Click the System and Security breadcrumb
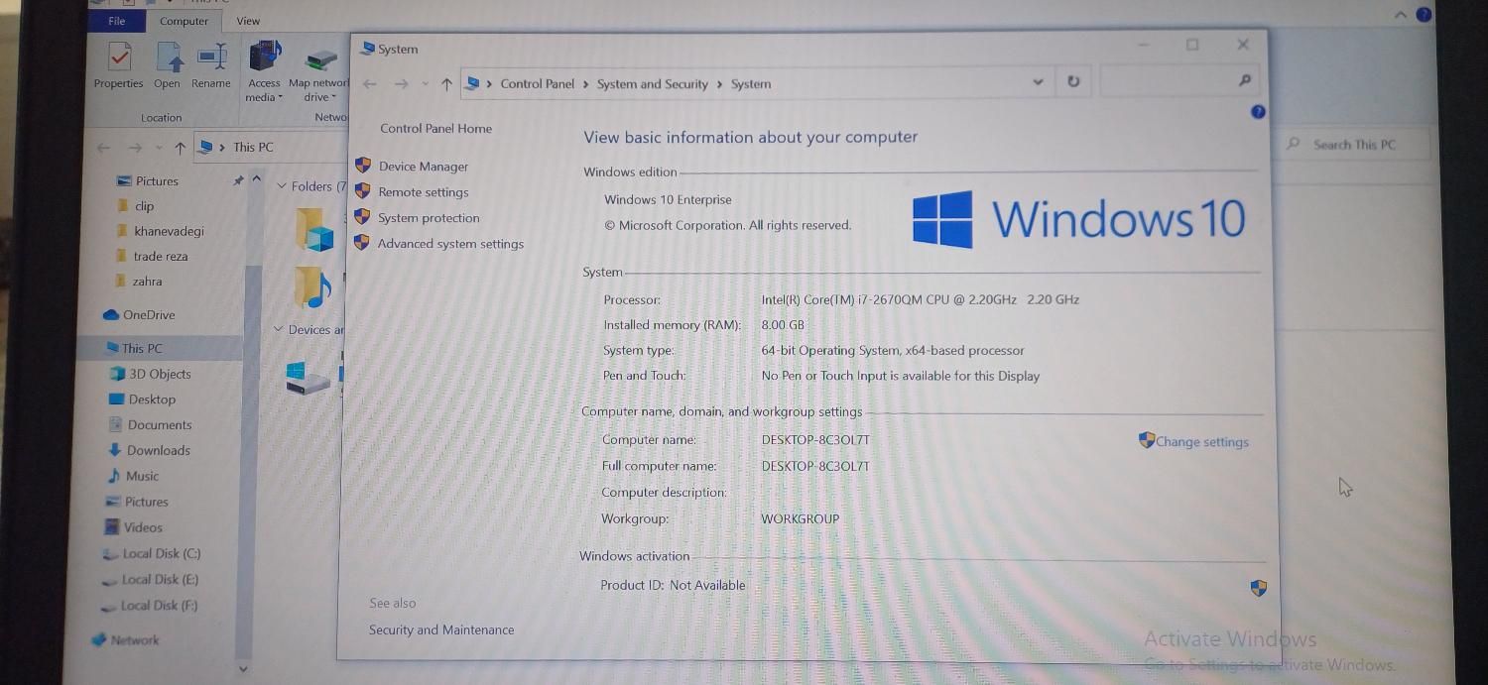Image resolution: width=1488 pixels, height=685 pixels. point(653,84)
